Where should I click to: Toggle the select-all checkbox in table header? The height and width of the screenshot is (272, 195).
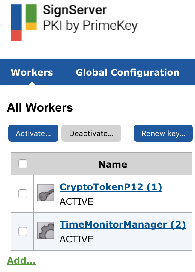[x=23, y=164]
